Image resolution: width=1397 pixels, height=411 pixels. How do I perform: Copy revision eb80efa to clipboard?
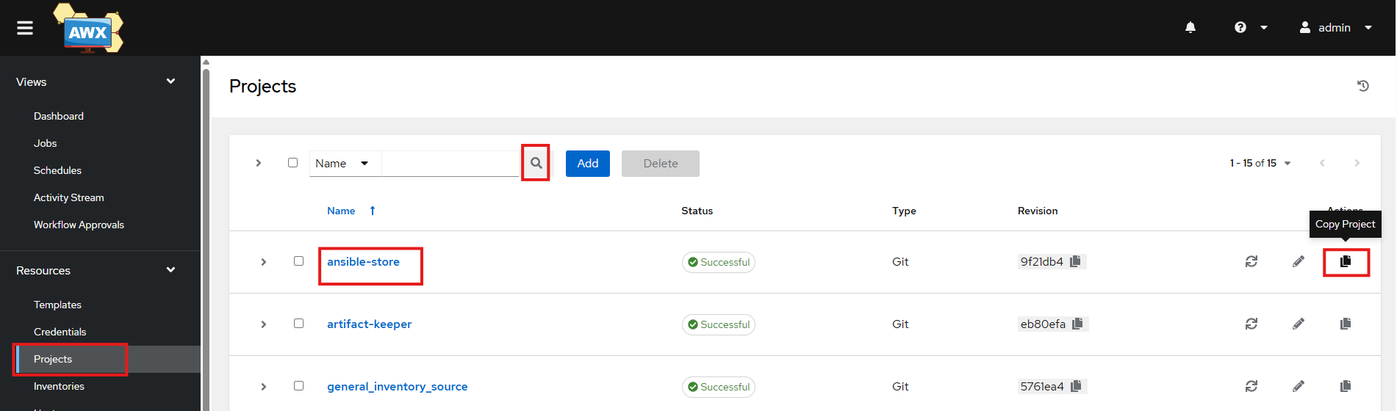[x=1077, y=324]
